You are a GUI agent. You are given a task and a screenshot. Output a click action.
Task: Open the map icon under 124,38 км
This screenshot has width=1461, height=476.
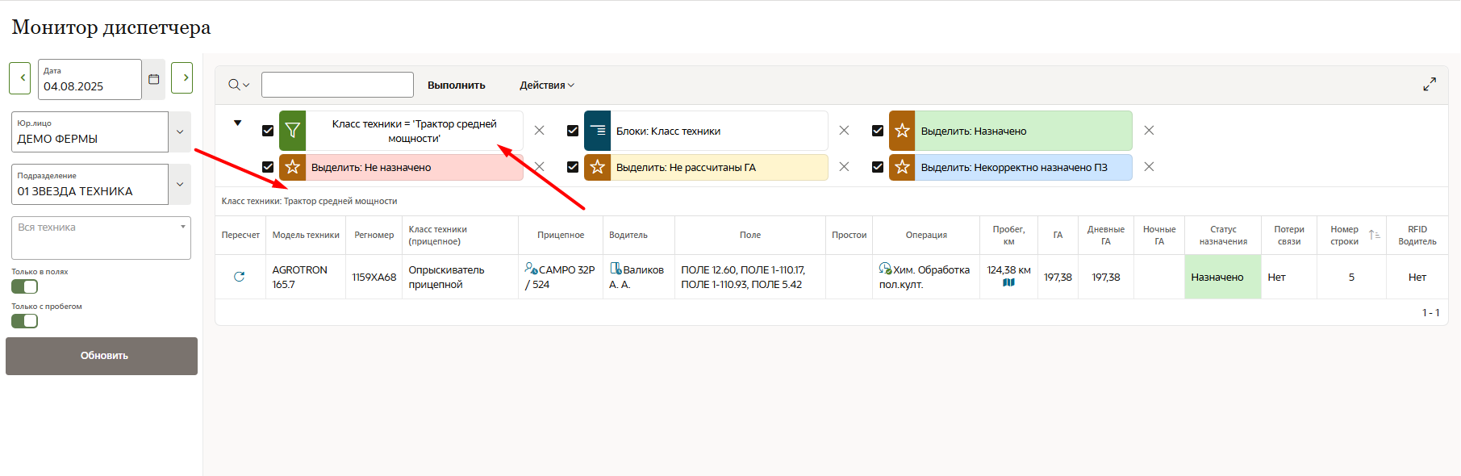1008,283
